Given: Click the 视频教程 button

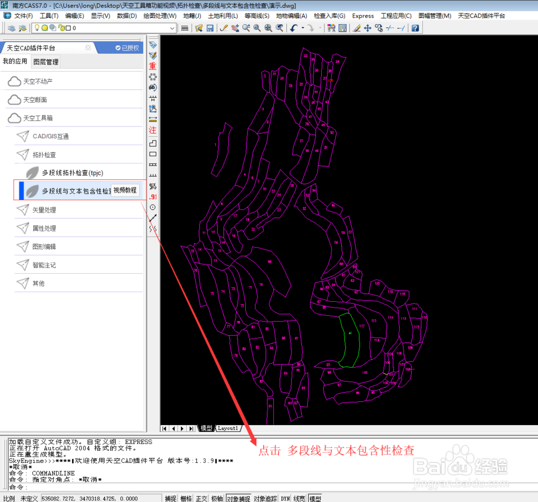Looking at the screenshot, I should tap(125, 190).
